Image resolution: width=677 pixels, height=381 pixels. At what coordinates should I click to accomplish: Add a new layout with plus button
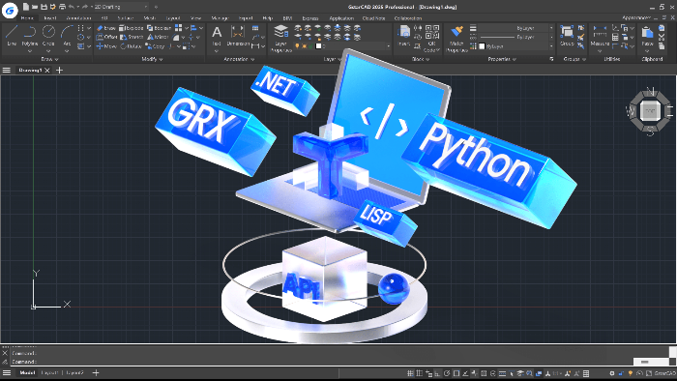(96, 373)
